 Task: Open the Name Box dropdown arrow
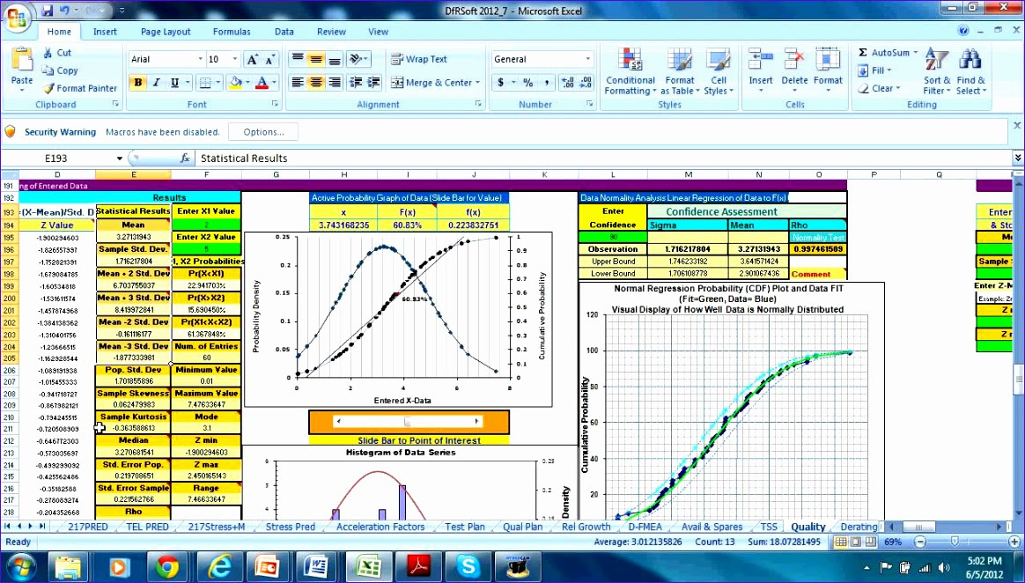(x=120, y=159)
